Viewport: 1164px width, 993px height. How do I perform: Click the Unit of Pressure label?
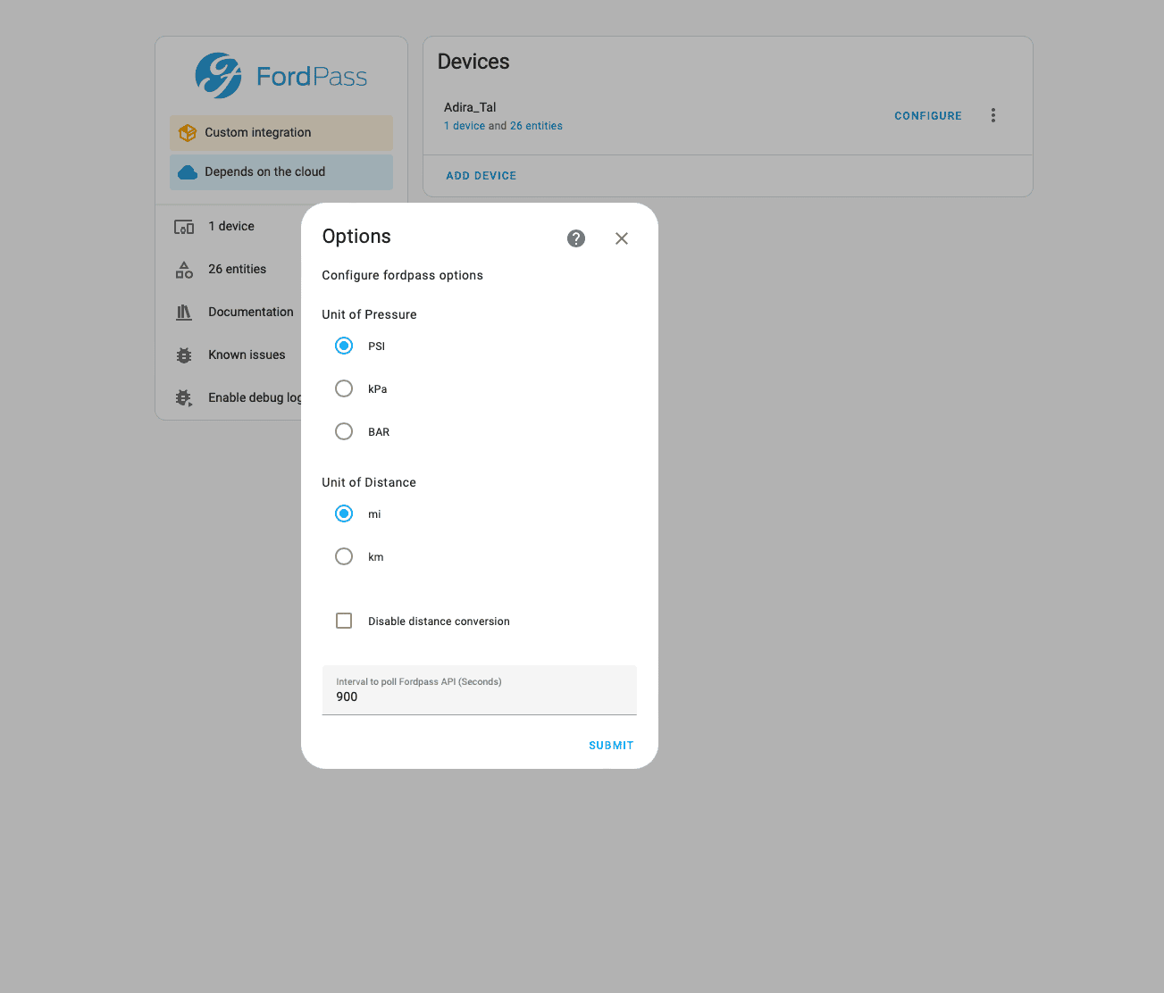coord(370,314)
